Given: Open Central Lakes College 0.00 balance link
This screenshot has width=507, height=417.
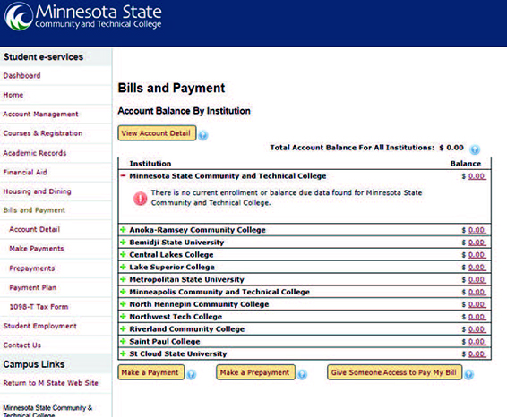Looking at the screenshot, I should (x=477, y=255).
